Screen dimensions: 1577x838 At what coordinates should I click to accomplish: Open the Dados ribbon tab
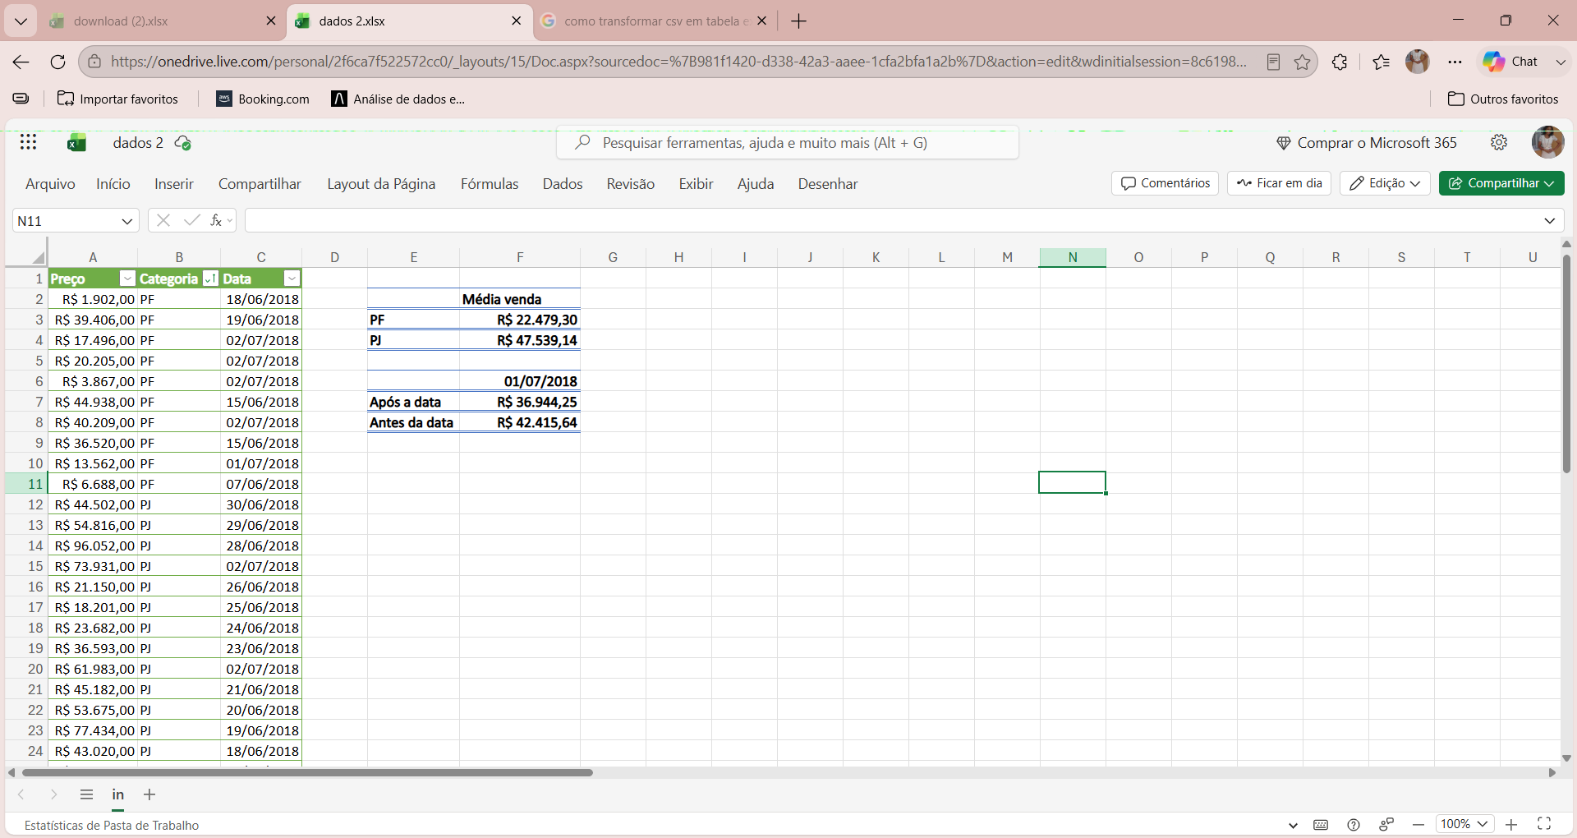pos(563,184)
